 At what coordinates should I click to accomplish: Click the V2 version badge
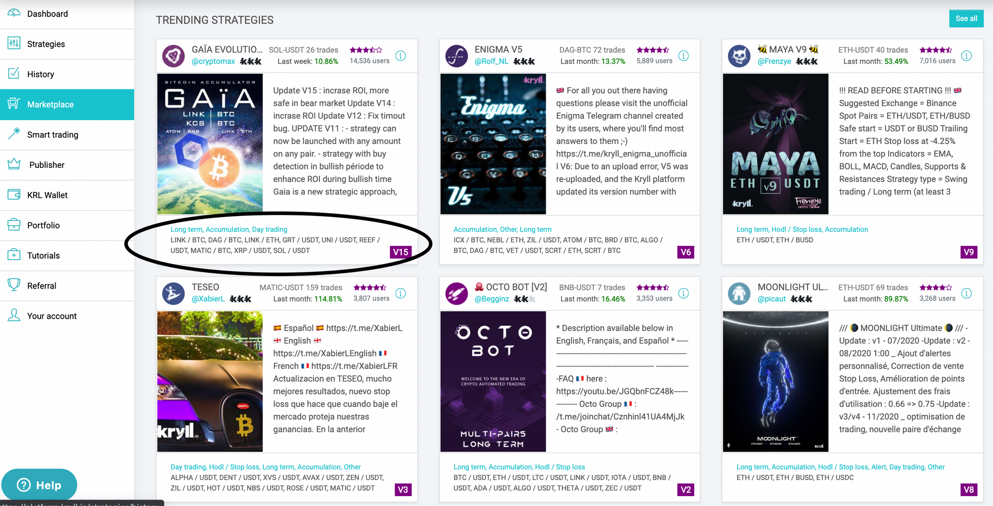(686, 490)
